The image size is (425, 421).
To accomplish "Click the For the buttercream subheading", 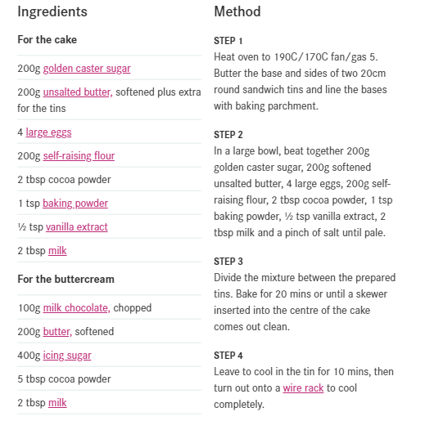I will (66, 280).
